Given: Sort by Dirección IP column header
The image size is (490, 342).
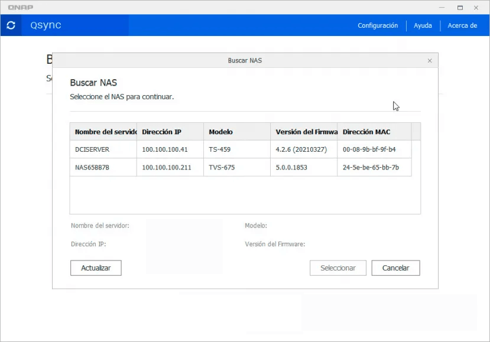Looking at the screenshot, I should (x=170, y=132).
